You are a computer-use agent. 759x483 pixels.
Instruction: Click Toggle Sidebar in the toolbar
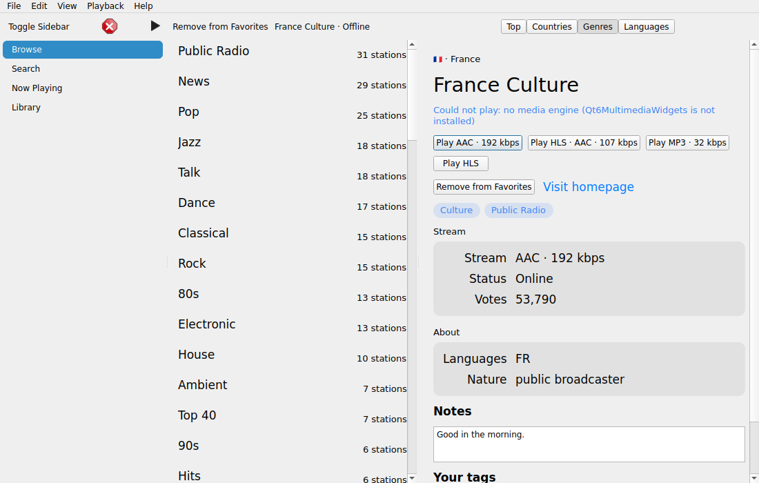point(39,27)
